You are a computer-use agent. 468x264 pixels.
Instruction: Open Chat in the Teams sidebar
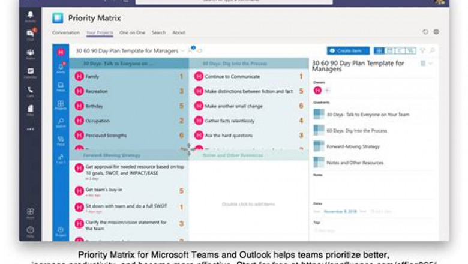pos(30,34)
